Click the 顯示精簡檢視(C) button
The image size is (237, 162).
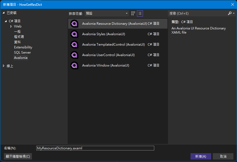[18, 156]
